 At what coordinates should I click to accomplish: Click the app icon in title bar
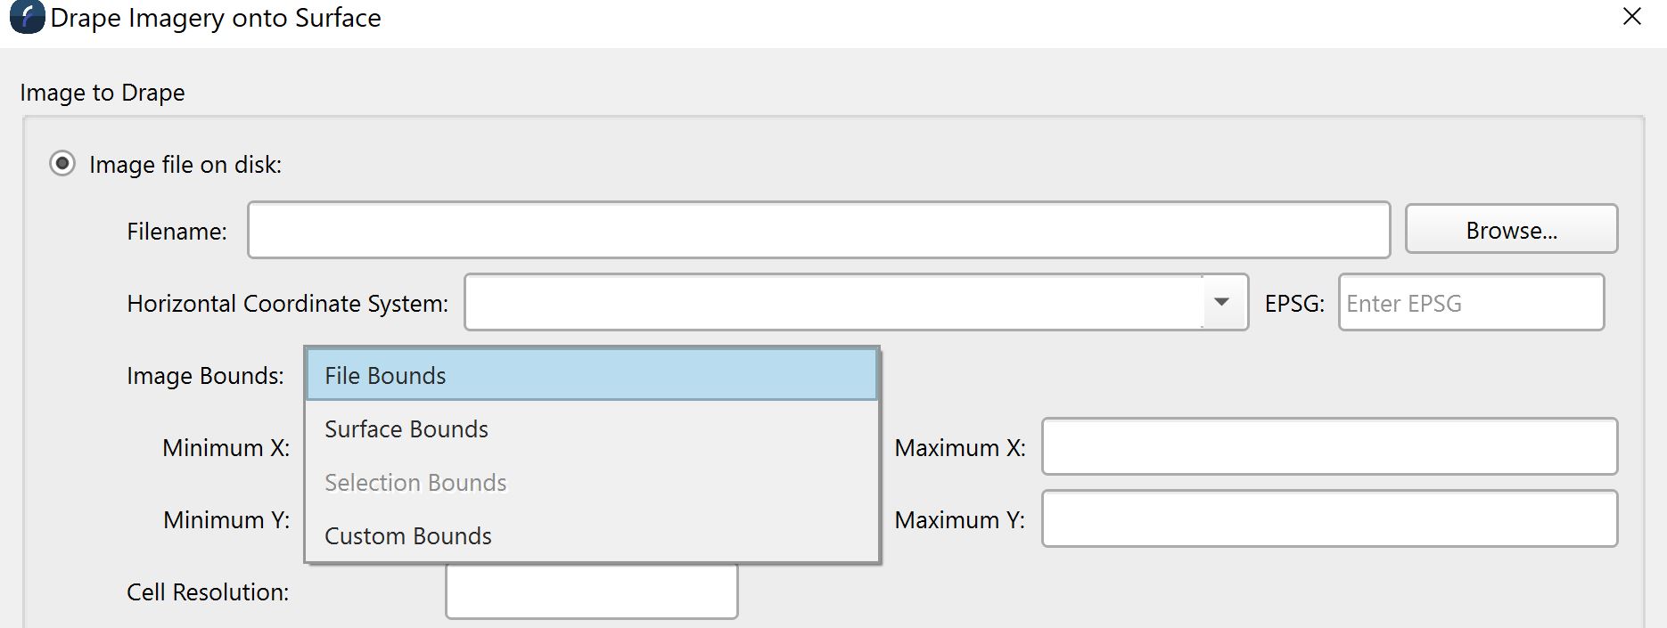point(27,18)
